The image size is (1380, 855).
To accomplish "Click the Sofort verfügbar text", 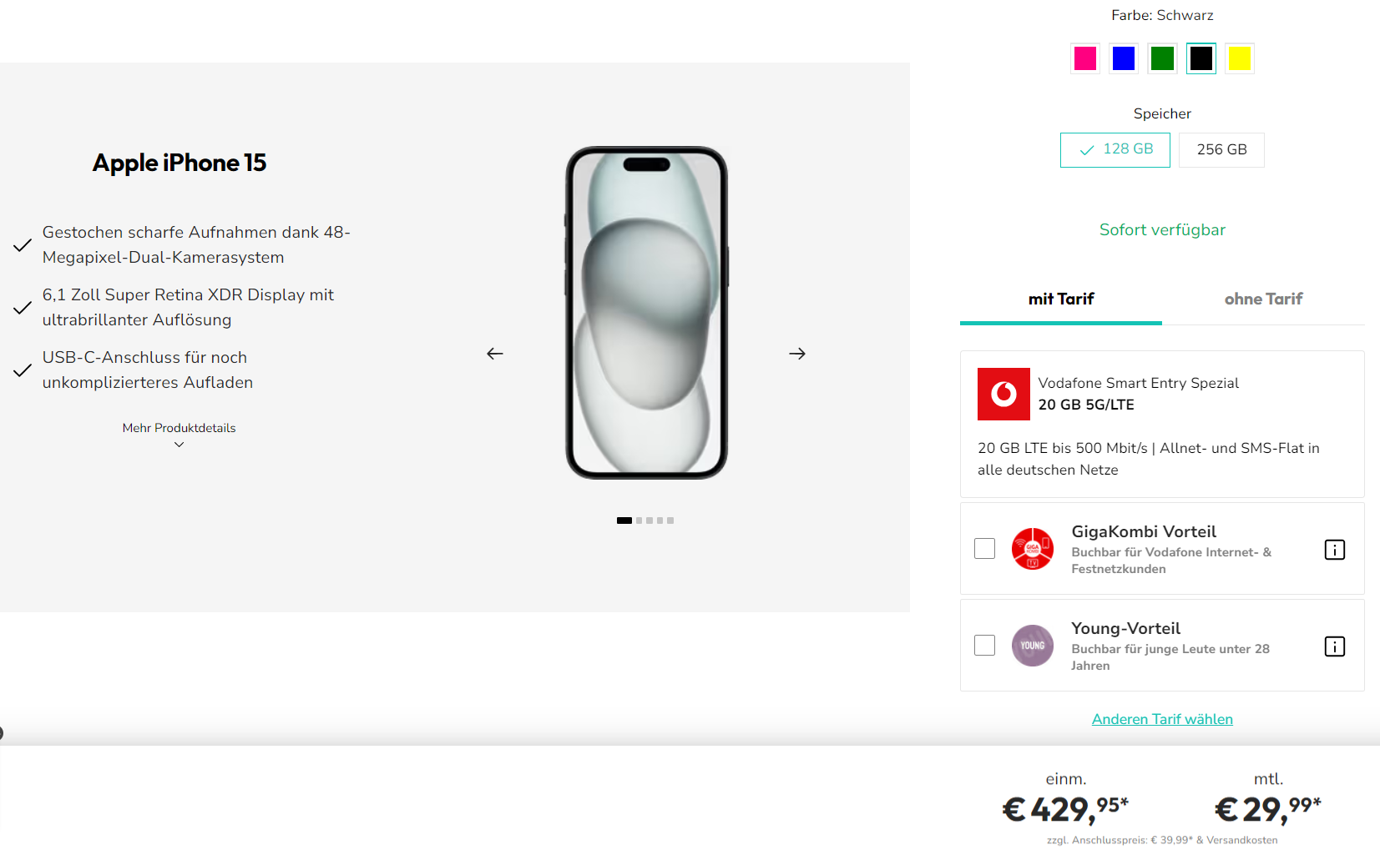I will 1162,229.
